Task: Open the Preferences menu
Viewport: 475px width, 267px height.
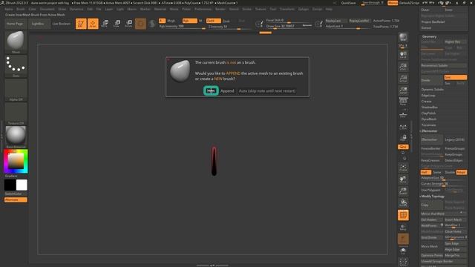Action: click(x=203, y=9)
